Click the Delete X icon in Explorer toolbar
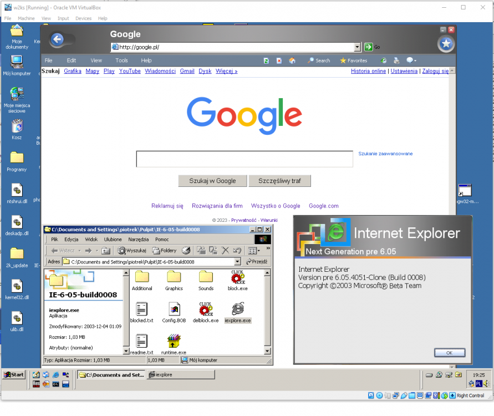Image resolution: width=494 pixels, height=416 pixels. (225, 251)
